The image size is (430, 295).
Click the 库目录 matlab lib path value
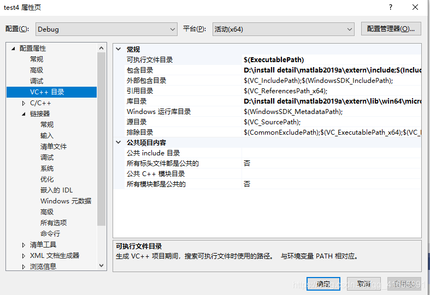(x=332, y=101)
